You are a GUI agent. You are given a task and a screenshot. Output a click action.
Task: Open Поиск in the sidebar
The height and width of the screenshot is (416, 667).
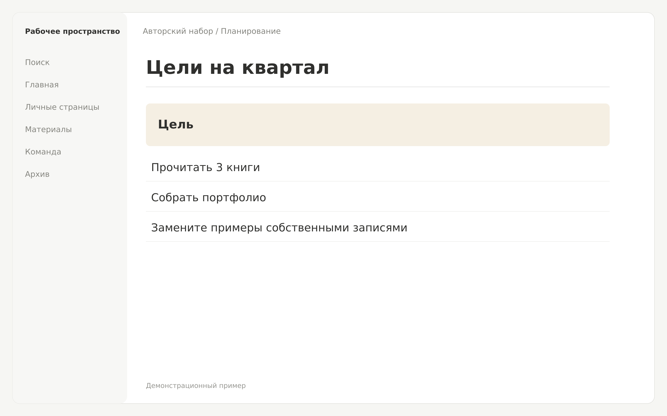37,62
